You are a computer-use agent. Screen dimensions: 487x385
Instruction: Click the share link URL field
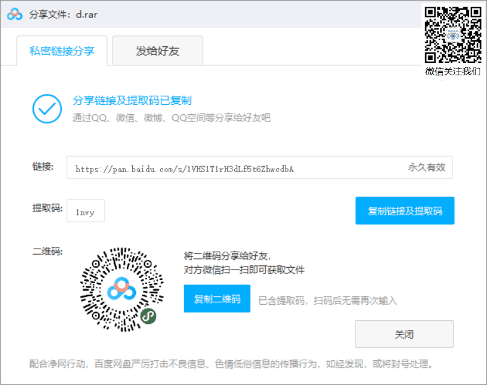260,168
